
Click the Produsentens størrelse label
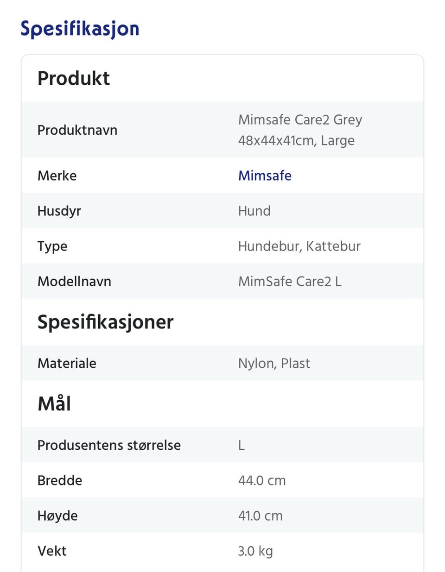[x=109, y=445]
